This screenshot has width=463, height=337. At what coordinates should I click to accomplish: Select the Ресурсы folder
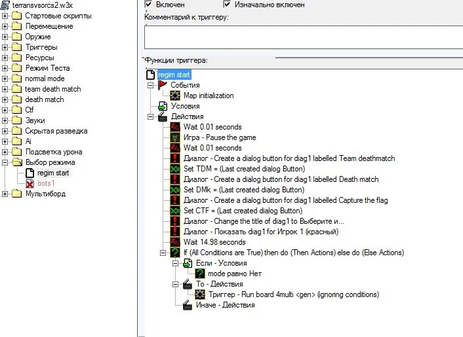(x=39, y=58)
